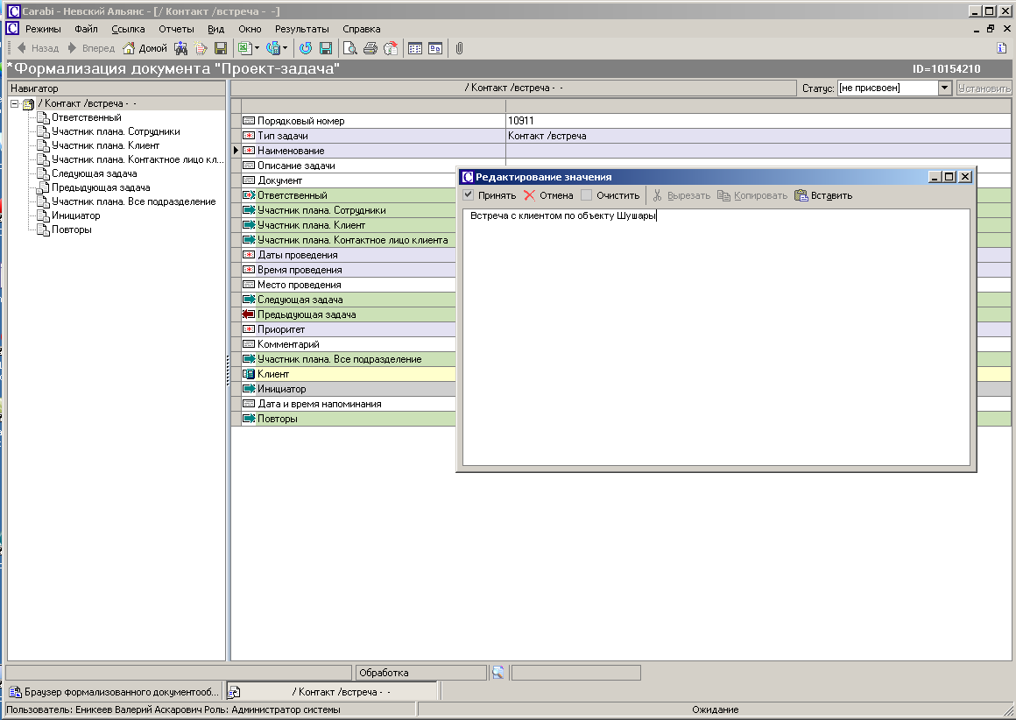The image size is (1016, 720).
Task: Open the Статус dropdown list
Action: (944, 88)
